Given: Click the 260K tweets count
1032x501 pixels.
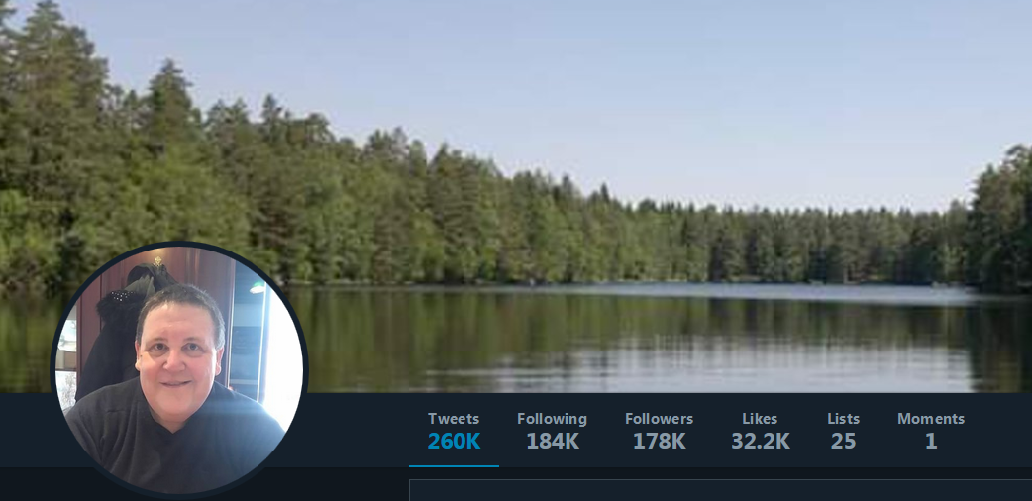Looking at the screenshot, I should 454,441.
